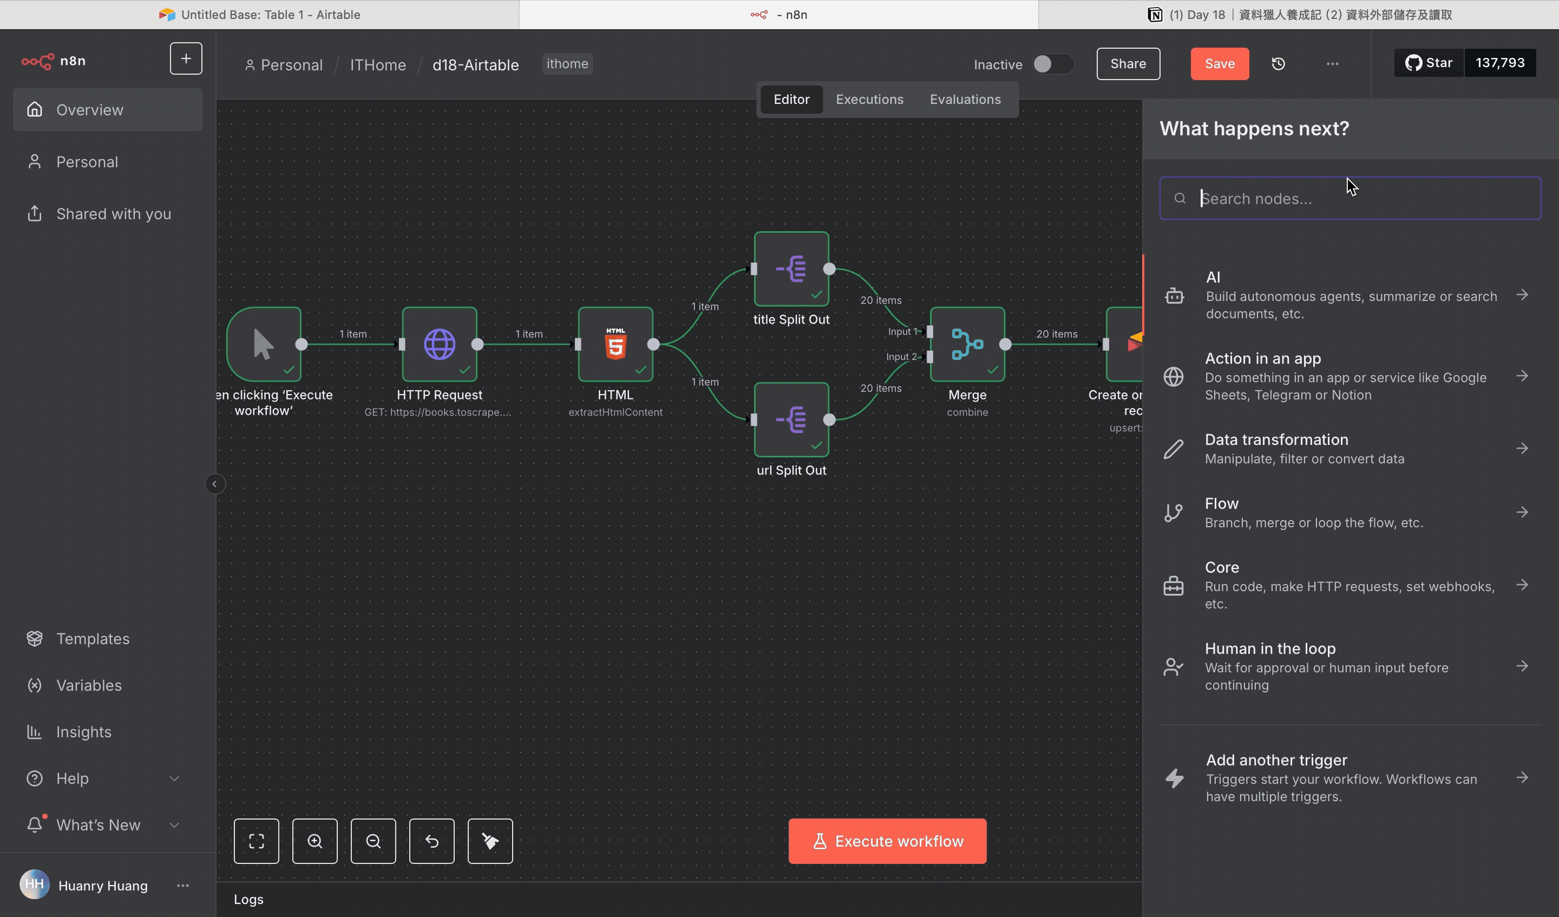Click the reset zoom arrow icon

click(x=432, y=841)
